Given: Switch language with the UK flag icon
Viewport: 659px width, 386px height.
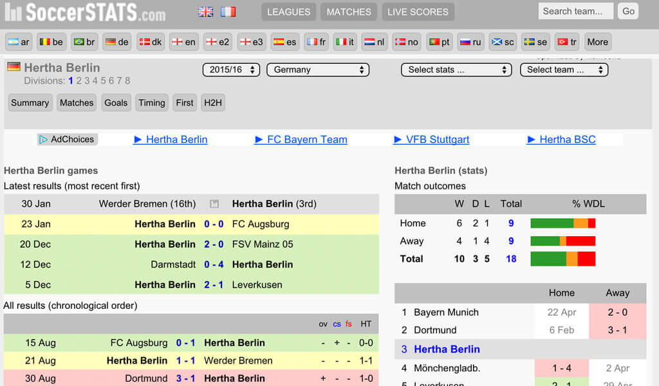Looking at the screenshot, I should click(205, 12).
